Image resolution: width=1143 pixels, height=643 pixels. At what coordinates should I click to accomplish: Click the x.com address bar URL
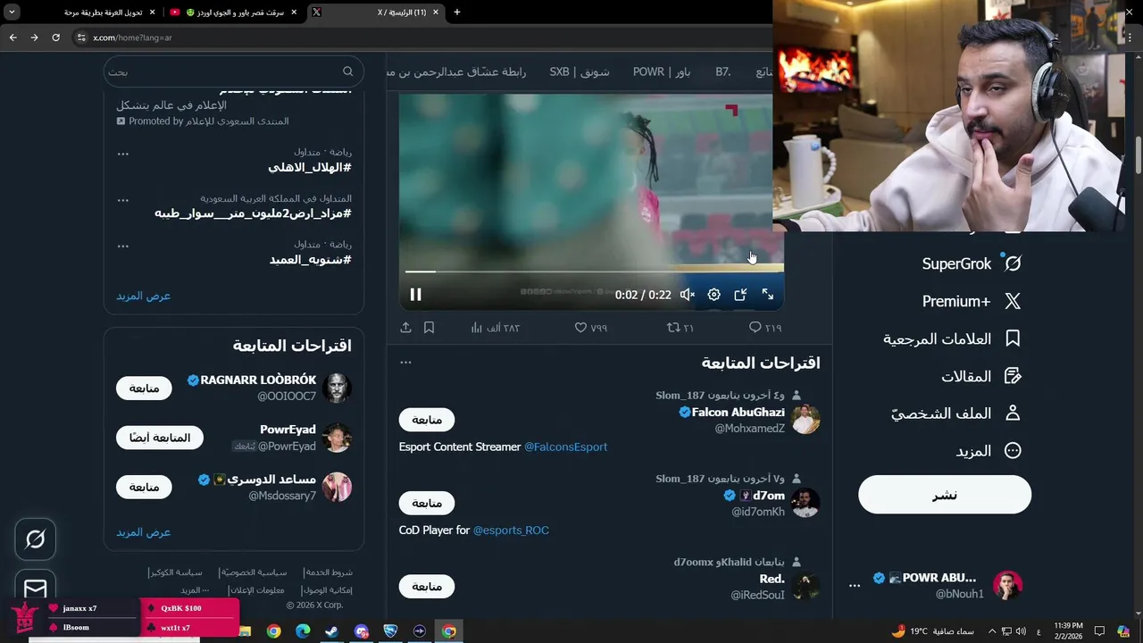pos(132,38)
